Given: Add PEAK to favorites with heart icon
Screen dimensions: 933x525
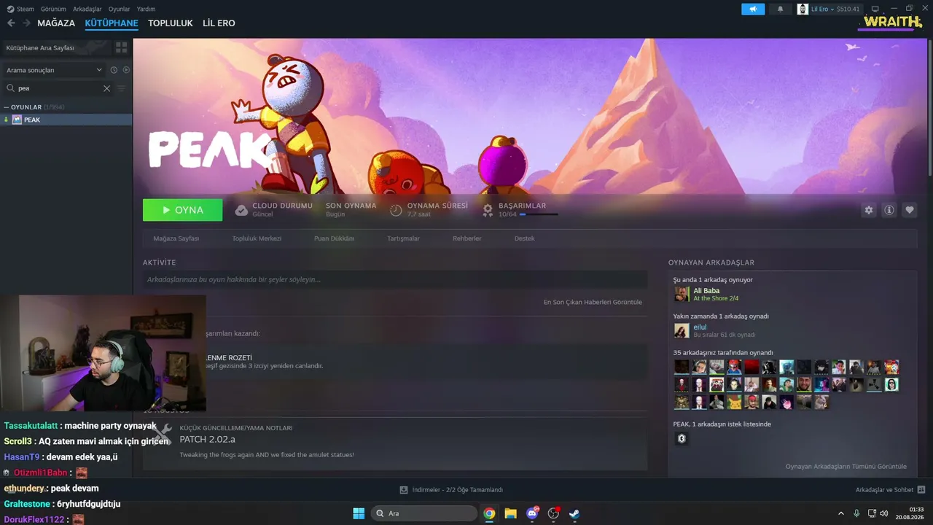Looking at the screenshot, I should 910,210.
